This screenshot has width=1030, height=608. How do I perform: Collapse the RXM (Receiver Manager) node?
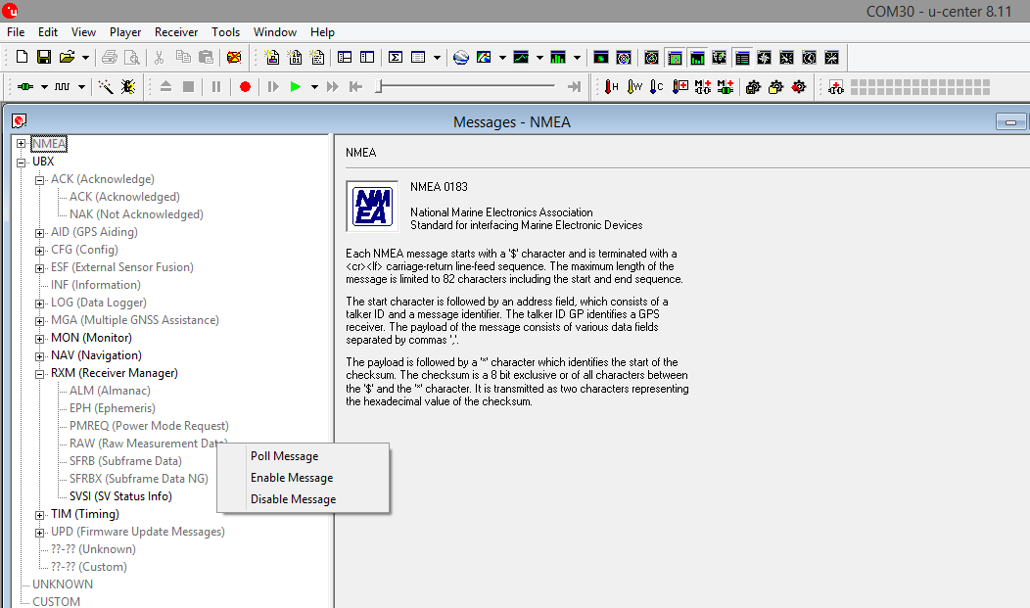(40, 373)
